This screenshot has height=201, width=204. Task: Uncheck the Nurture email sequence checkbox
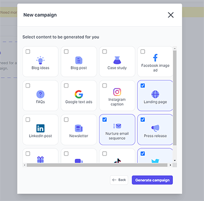[x=105, y=120]
